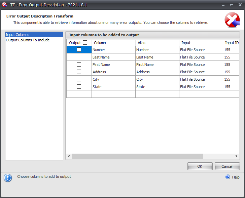The height and width of the screenshot is (198, 245).
Task: Click the Column header
Action: [113, 43]
